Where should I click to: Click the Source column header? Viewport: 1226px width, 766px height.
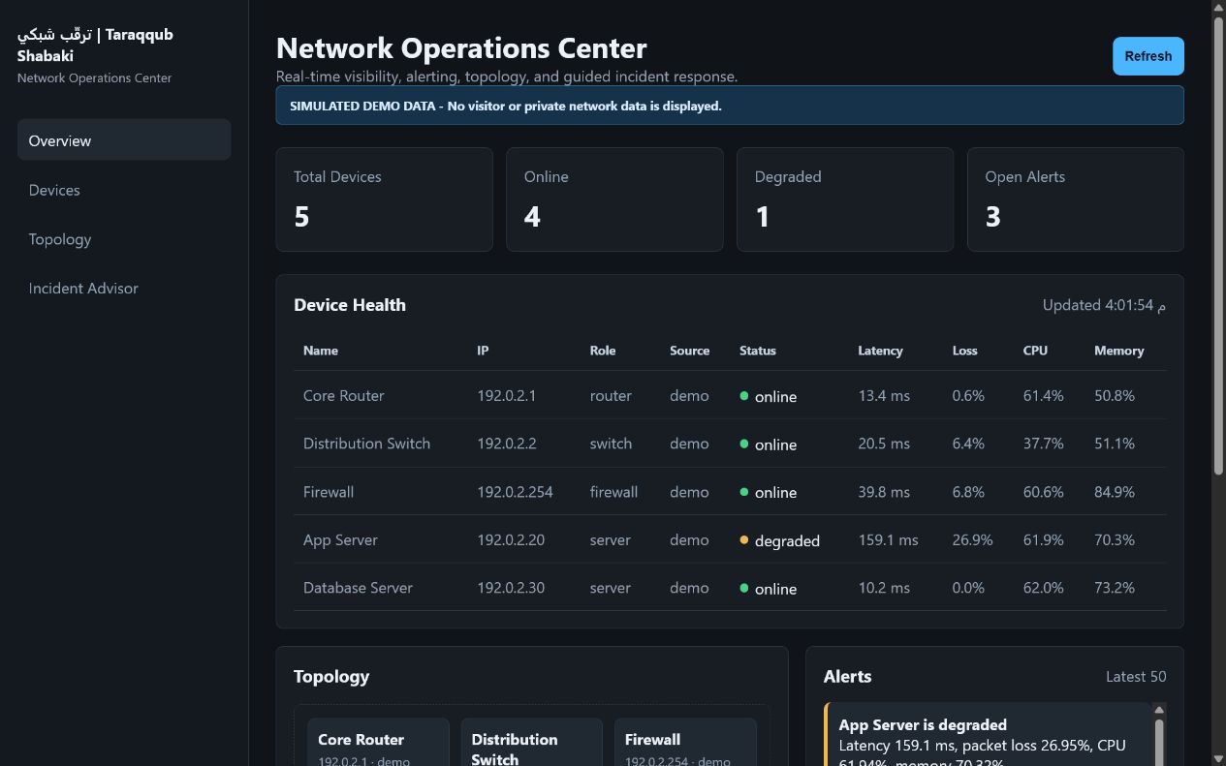point(689,351)
